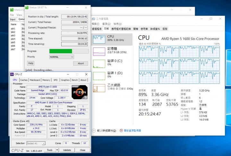
Task: Click the Close button in CPU-Z
Action: [x=82, y=150]
